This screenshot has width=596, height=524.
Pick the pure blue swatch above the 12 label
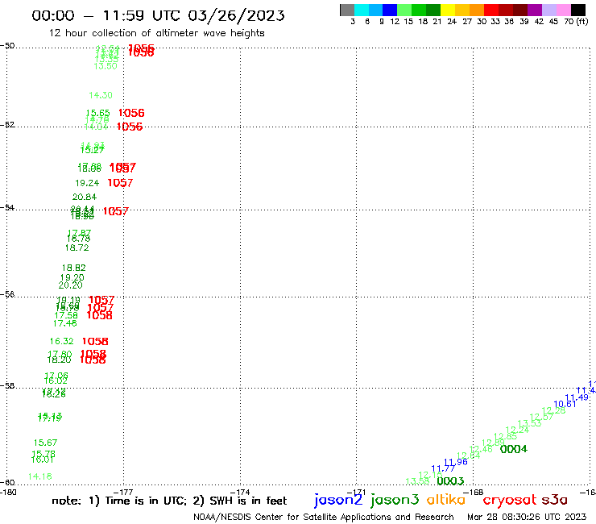(x=390, y=10)
